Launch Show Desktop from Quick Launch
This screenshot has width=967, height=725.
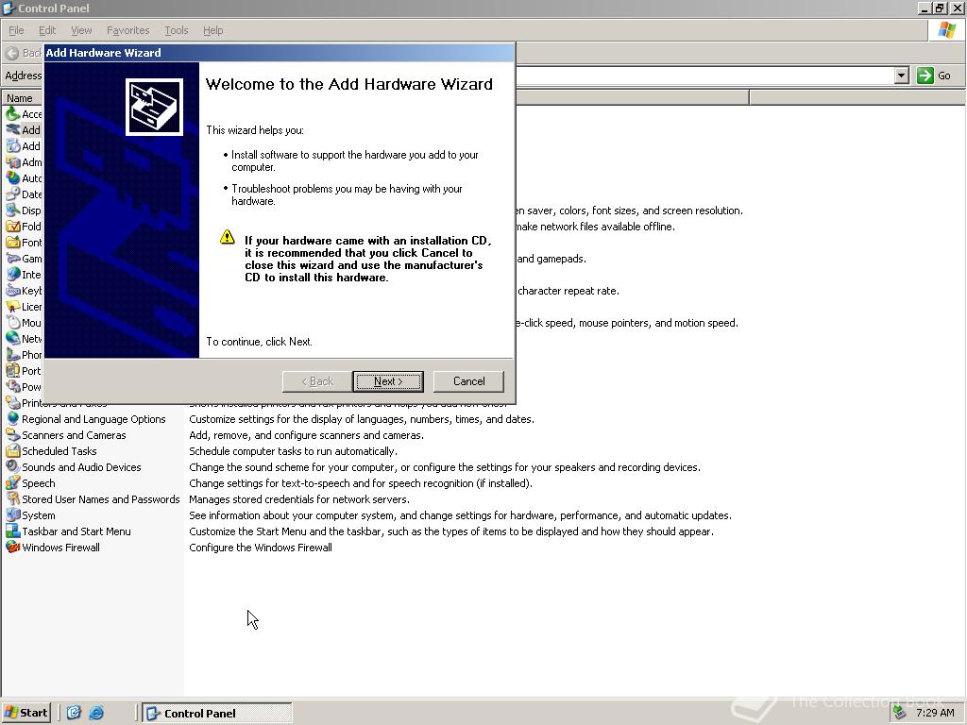pyautogui.click(x=74, y=713)
